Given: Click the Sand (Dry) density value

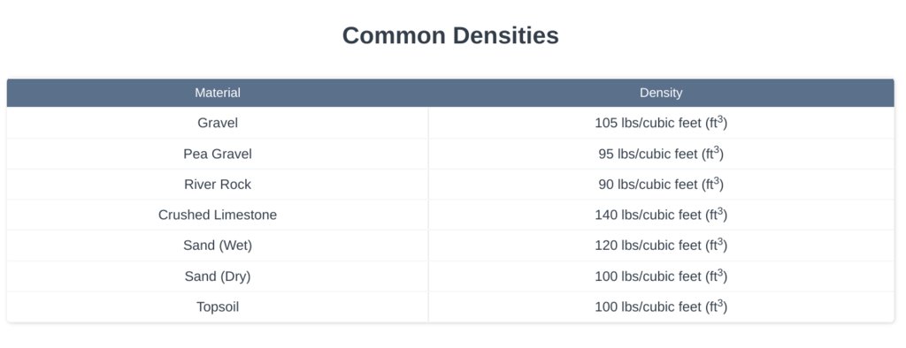Looking at the screenshot, I should tap(661, 276).
